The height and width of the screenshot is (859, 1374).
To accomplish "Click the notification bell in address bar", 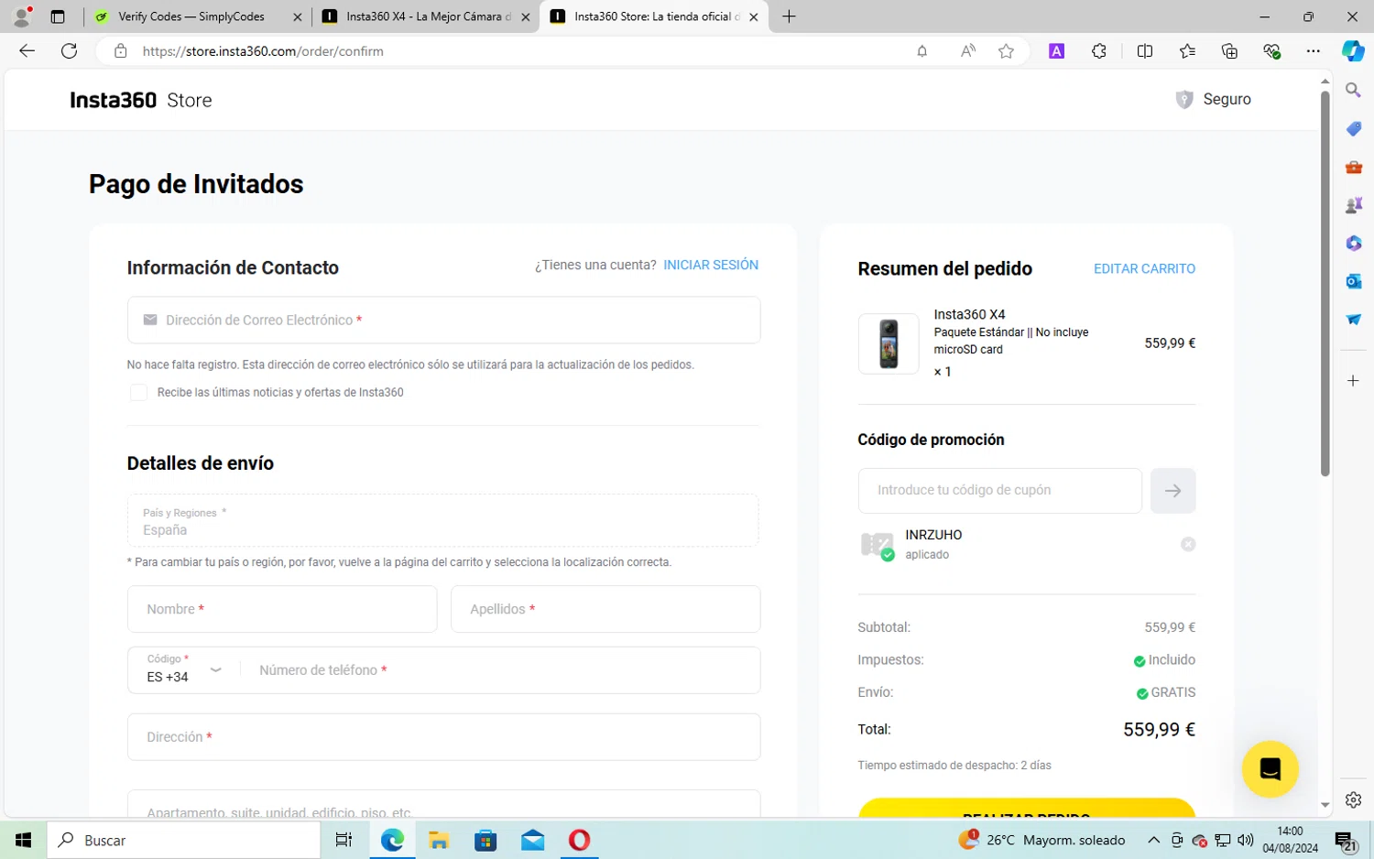I will 922,51.
